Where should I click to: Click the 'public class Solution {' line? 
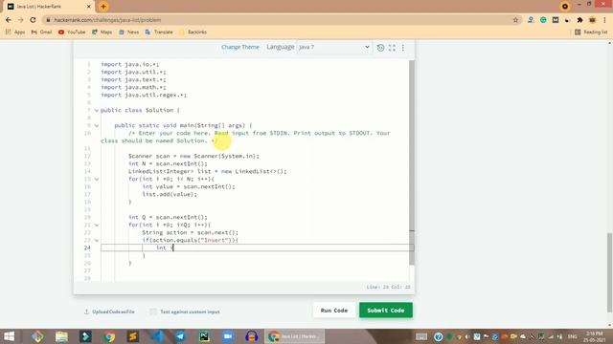tap(140, 111)
